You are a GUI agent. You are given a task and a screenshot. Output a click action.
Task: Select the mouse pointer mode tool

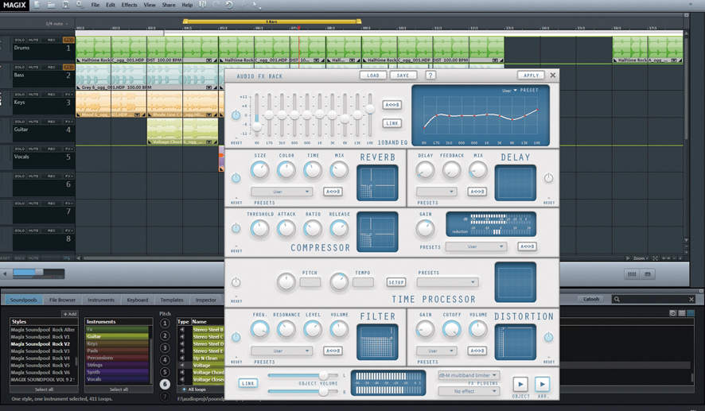(256, 6)
